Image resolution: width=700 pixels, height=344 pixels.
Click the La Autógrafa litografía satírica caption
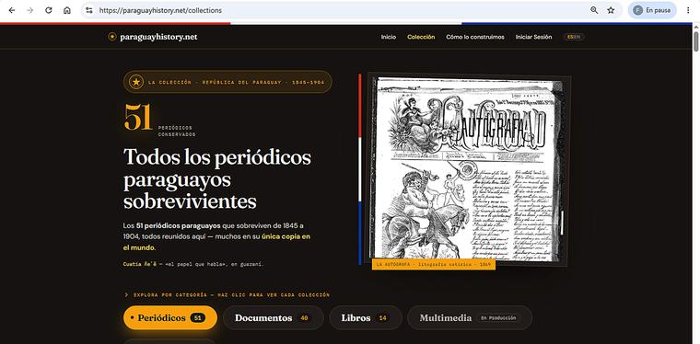434,264
